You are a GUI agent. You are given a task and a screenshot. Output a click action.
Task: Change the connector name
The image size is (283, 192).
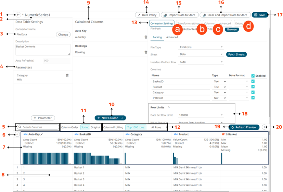(63, 35)
